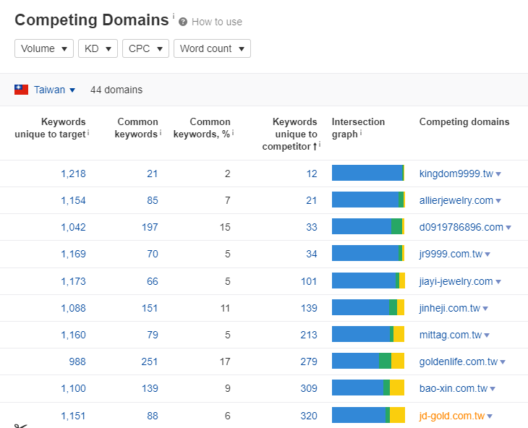528x428 pixels.
Task: Click the 251 common keywords for goldenlife.com.tw
Action: click(x=149, y=361)
